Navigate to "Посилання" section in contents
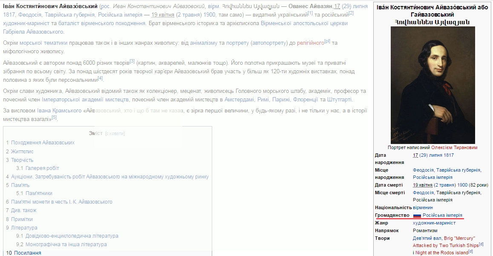This screenshot has width=493, height=256. (x=28, y=253)
